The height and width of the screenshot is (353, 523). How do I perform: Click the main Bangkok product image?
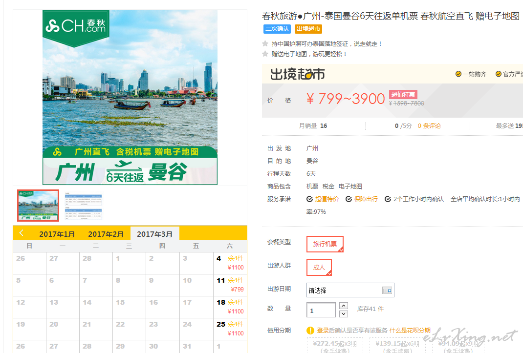pyautogui.click(x=130, y=97)
